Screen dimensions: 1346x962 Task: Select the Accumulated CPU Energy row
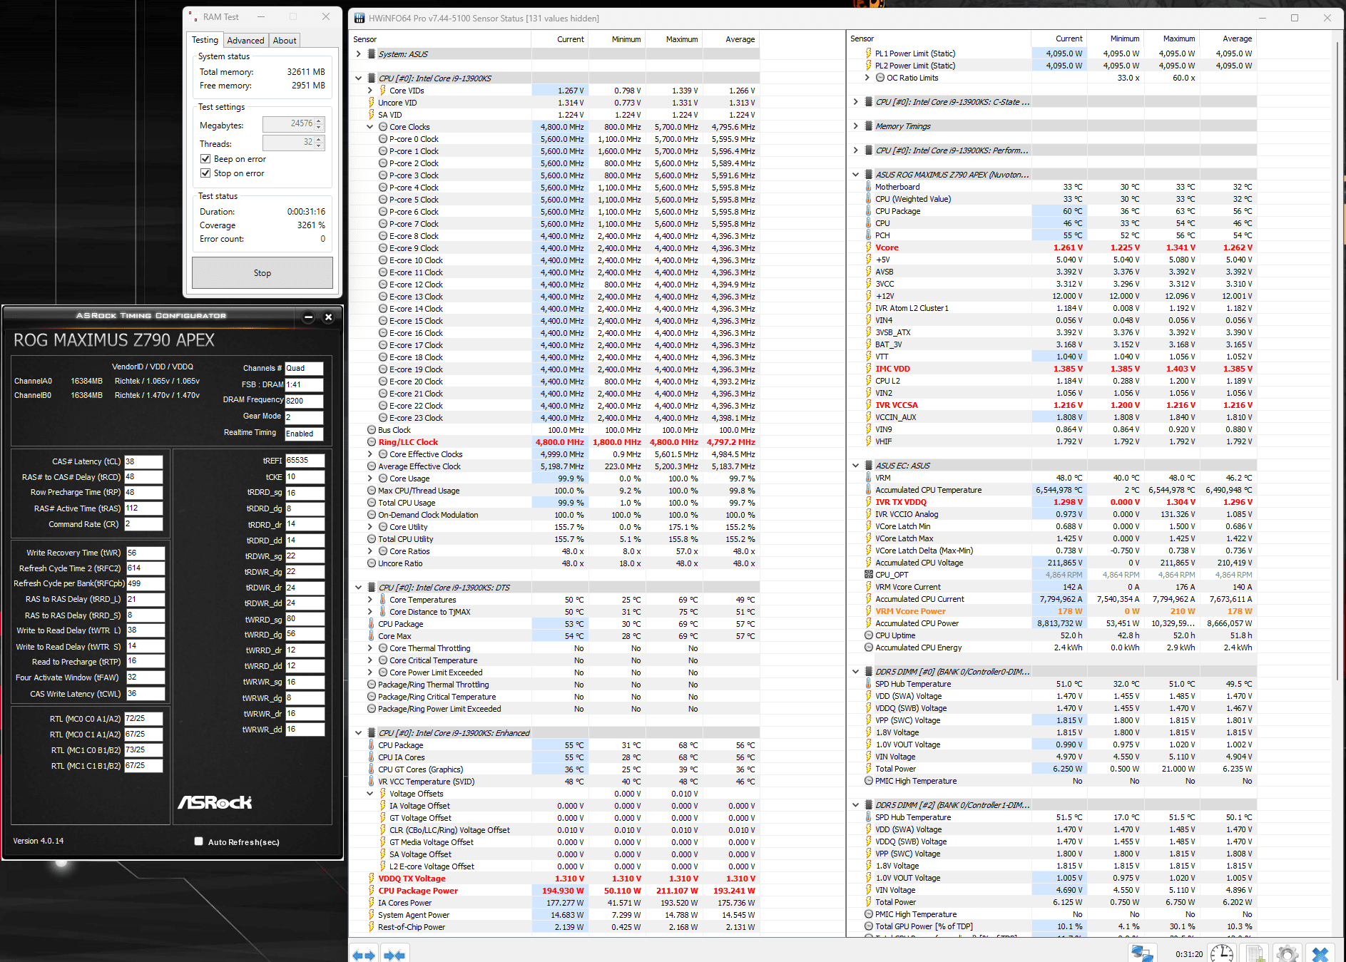pyautogui.click(x=1051, y=648)
